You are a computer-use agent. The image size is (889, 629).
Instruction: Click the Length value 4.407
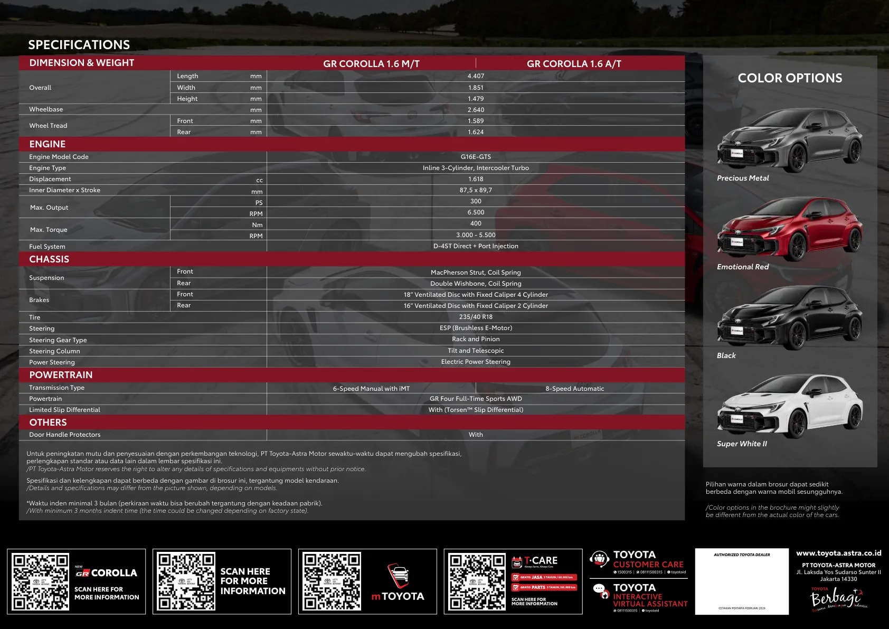pyautogui.click(x=476, y=76)
